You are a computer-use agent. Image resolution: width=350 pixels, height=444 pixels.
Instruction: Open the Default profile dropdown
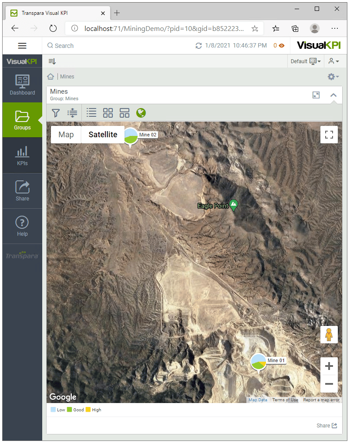(x=306, y=61)
